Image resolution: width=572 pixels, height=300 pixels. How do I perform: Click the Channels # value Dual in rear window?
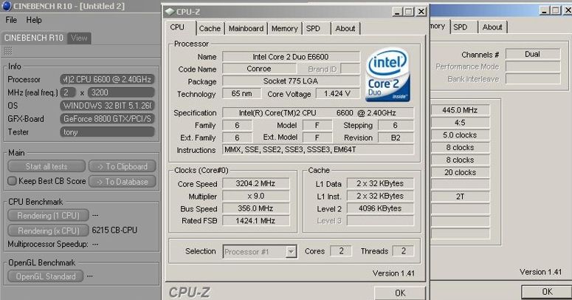(x=533, y=54)
